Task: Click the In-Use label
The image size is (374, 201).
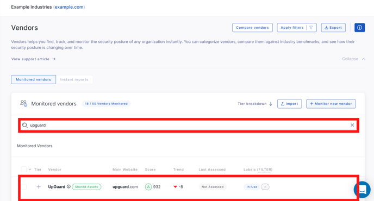Action: [x=252, y=187]
